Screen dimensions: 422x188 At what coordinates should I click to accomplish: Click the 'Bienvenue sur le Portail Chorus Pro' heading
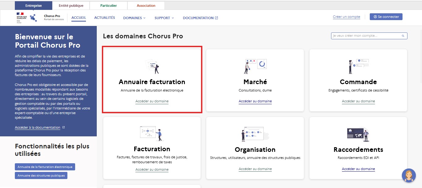(48, 41)
